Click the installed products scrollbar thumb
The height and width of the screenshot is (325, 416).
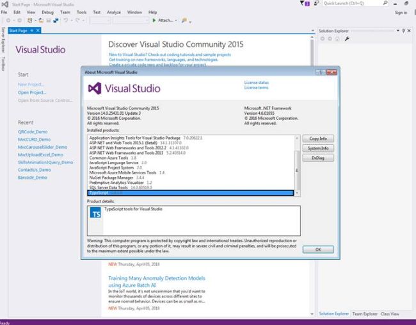(x=297, y=170)
